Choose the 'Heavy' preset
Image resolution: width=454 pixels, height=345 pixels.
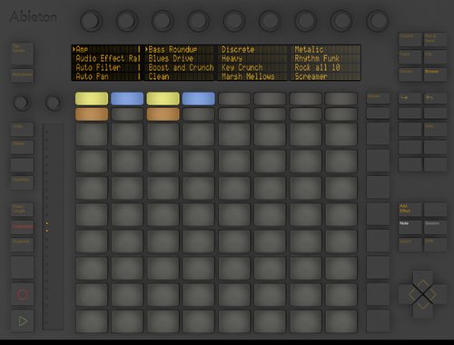pyautogui.click(x=232, y=58)
